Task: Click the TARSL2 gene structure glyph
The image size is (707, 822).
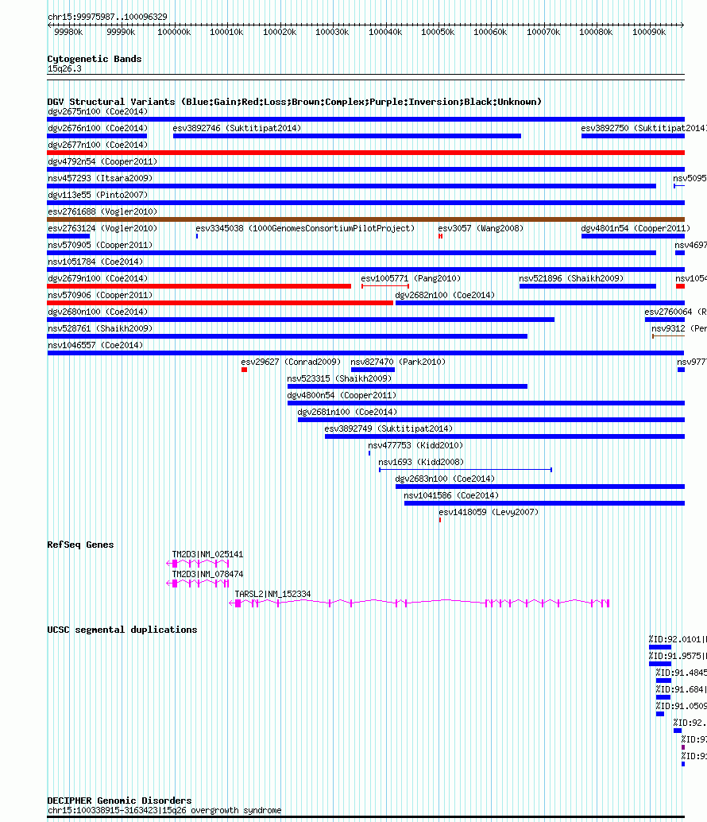Action: tap(419, 603)
